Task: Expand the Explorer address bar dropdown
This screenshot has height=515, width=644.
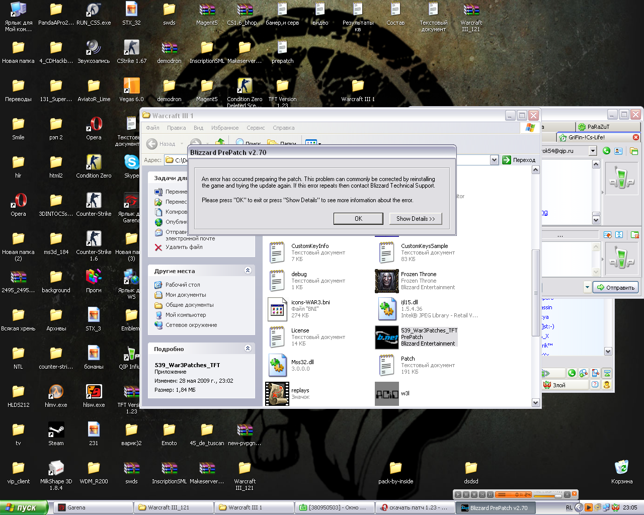Action: (x=494, y=160)
